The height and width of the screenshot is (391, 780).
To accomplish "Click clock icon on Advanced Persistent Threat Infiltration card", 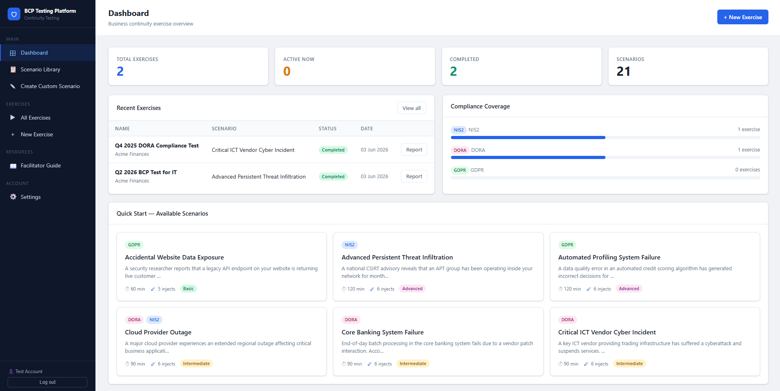I will click(344, 289).
